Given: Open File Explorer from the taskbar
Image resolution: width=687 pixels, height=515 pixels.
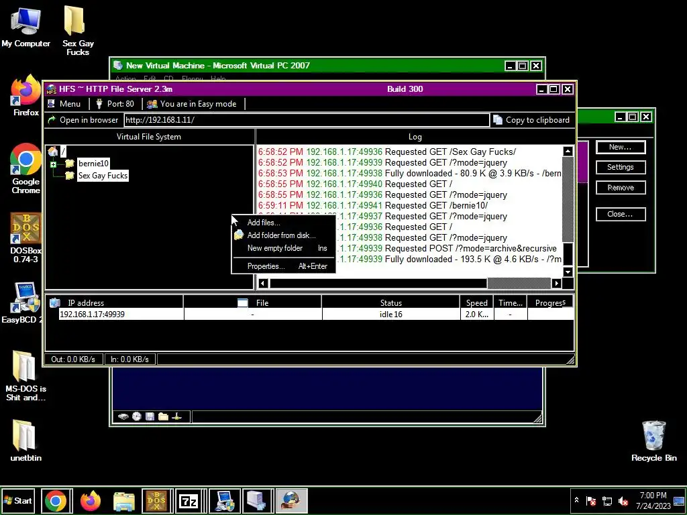Looking at the screenshot, I should 124,501.
